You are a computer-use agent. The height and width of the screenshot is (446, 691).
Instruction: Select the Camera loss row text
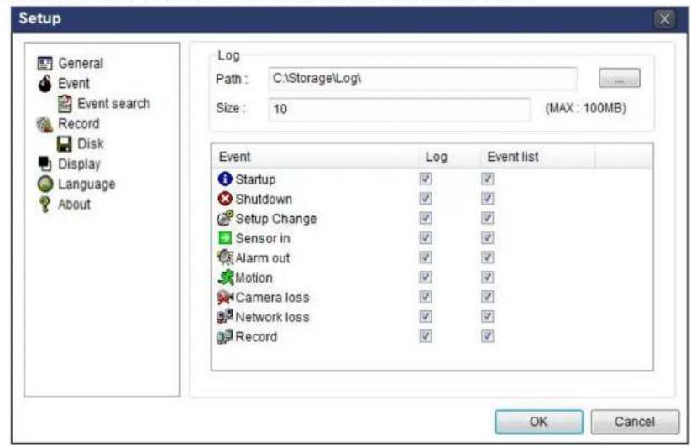tap(272, 298)
